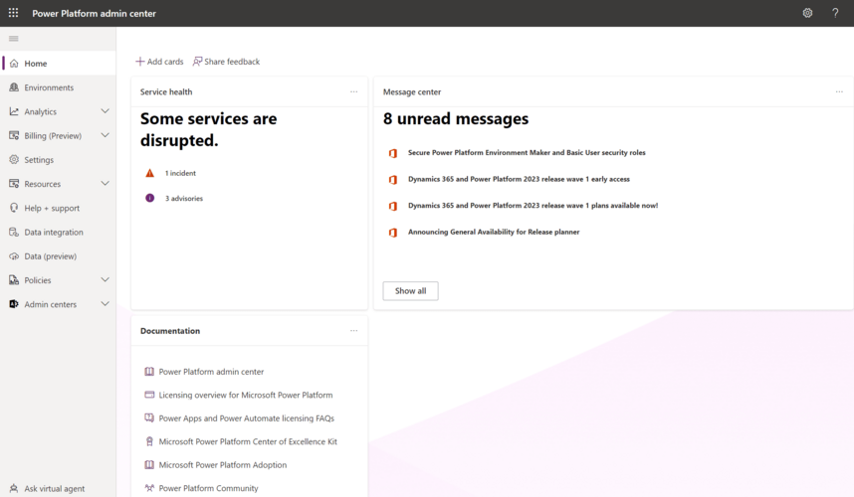
Task: Open settings gear in top bar
Action: [x=807, y=13]
